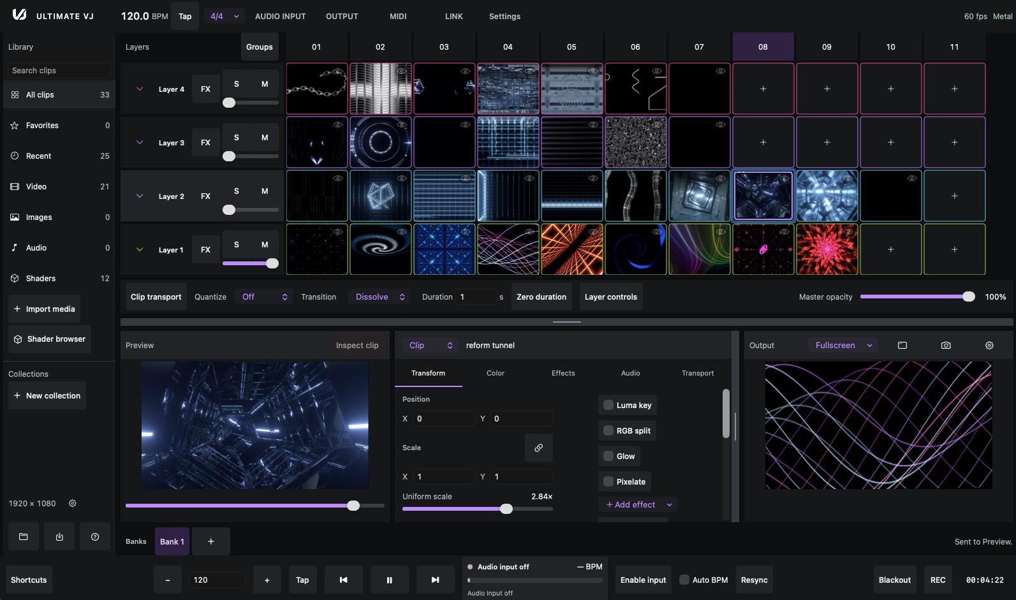Decrease BPM with the minus button
1016x600 pixels.
[x=168, y=580]
